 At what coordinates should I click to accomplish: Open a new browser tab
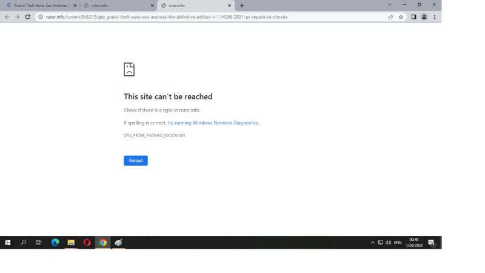(x=242, y=5)
